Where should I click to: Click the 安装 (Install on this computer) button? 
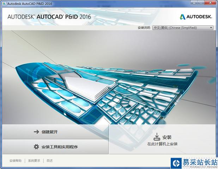point(162,139)
